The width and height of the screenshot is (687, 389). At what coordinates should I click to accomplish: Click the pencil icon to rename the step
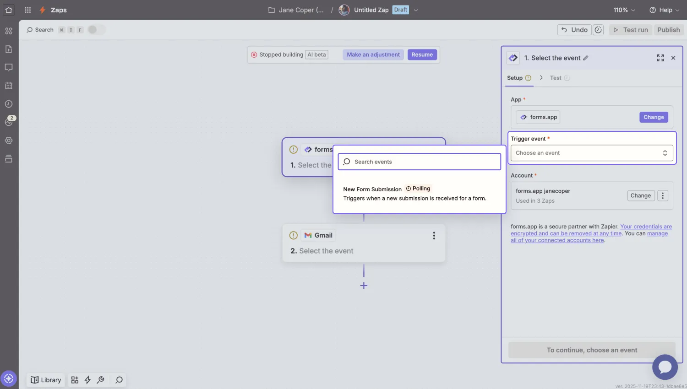click(x=585, y=58)
